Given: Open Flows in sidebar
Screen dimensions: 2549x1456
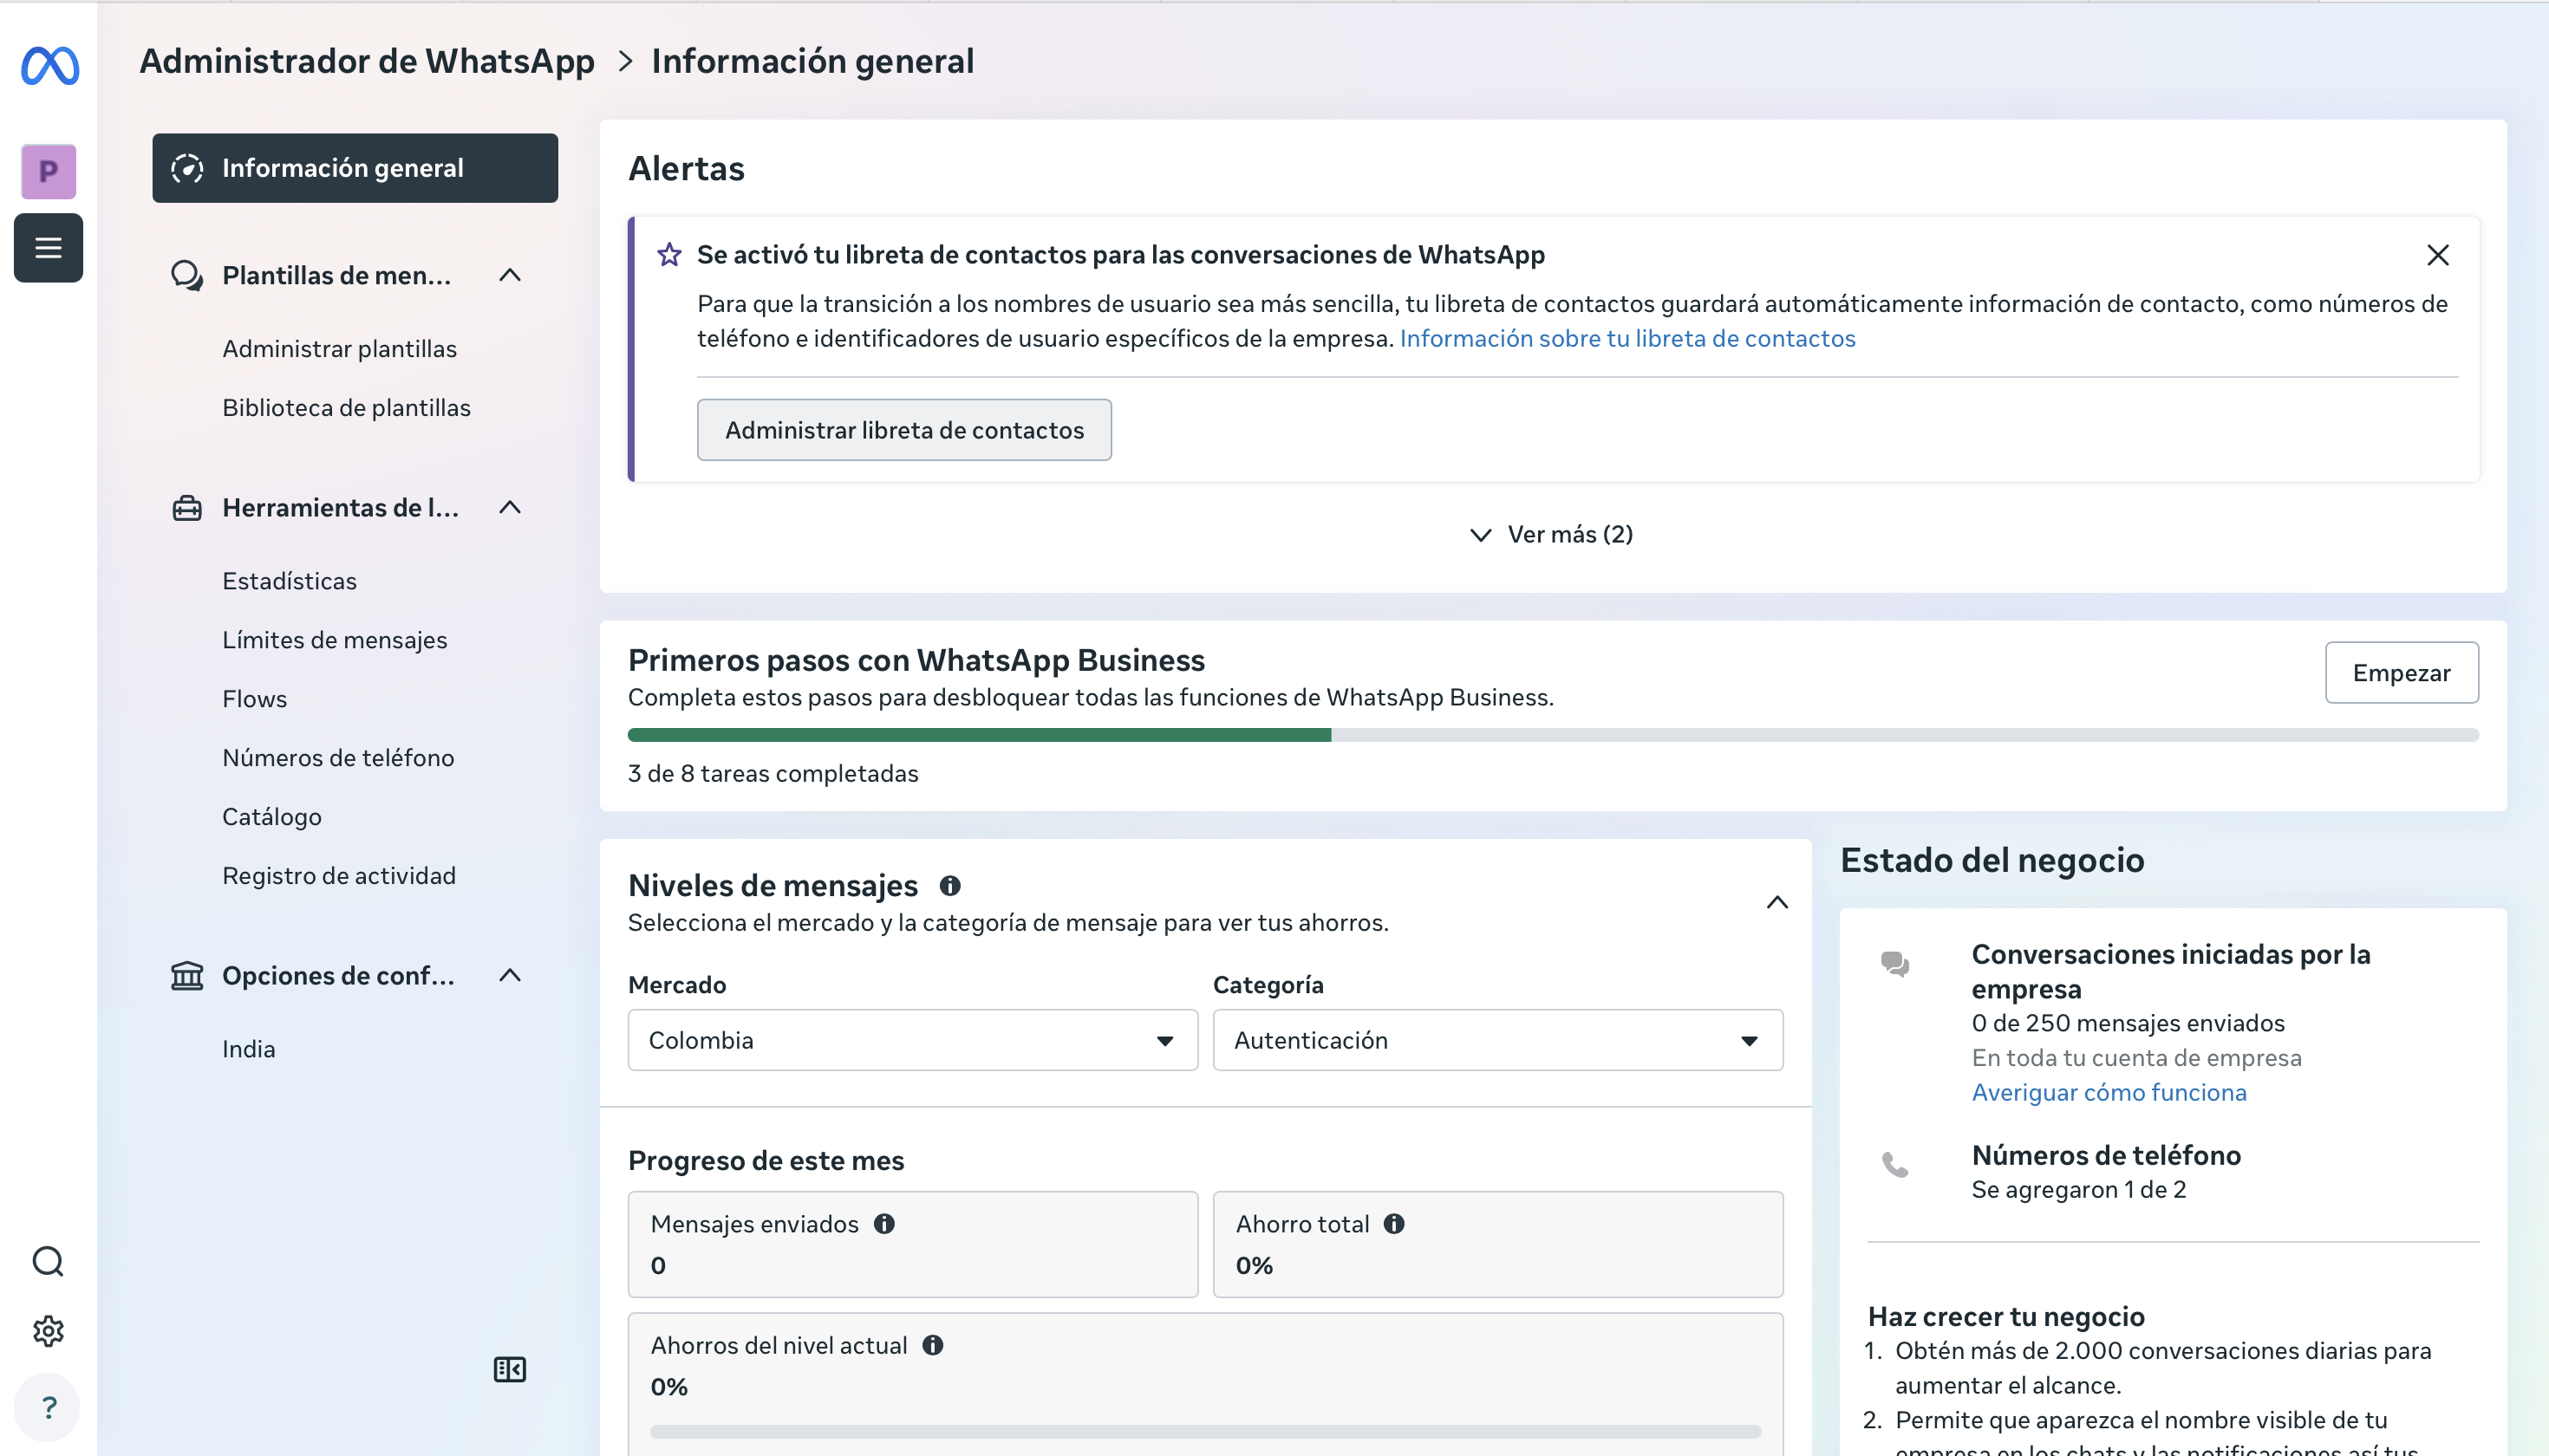Looking at the screenshot, I should tap(254, 699).
